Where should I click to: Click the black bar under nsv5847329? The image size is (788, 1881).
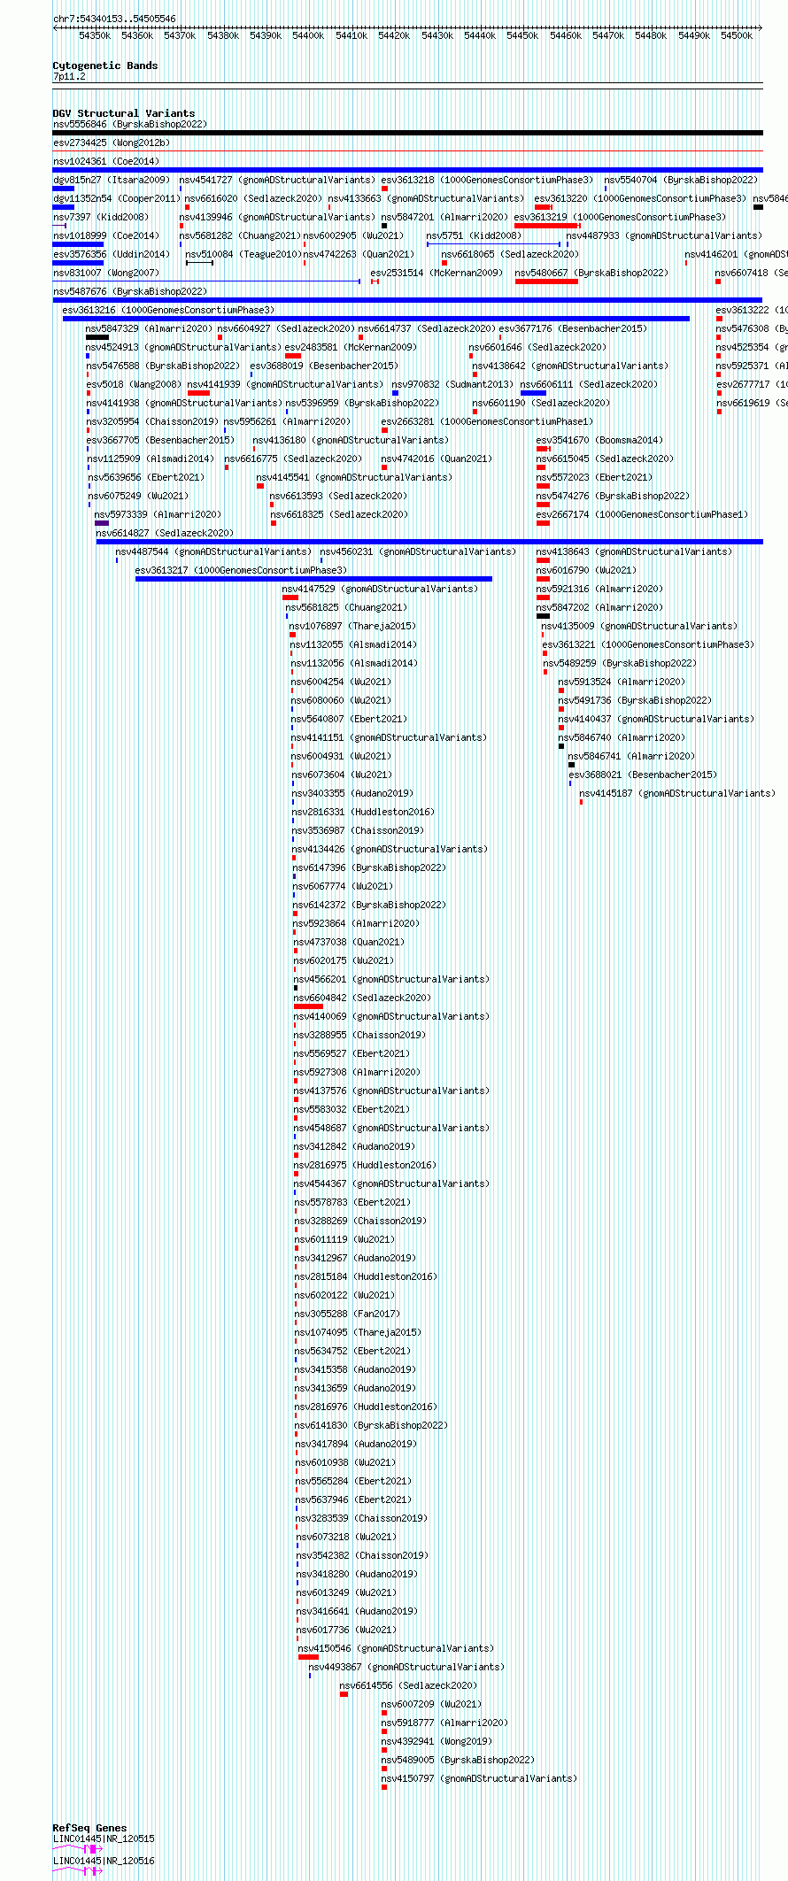[97, 337]
